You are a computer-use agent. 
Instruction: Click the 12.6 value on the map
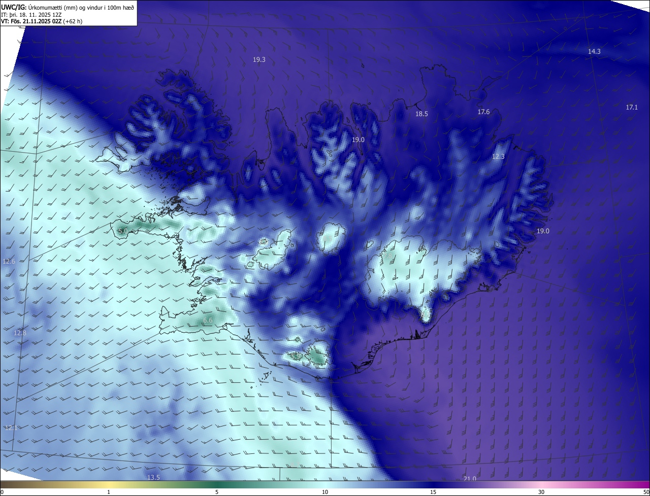[x=9, y=261]
